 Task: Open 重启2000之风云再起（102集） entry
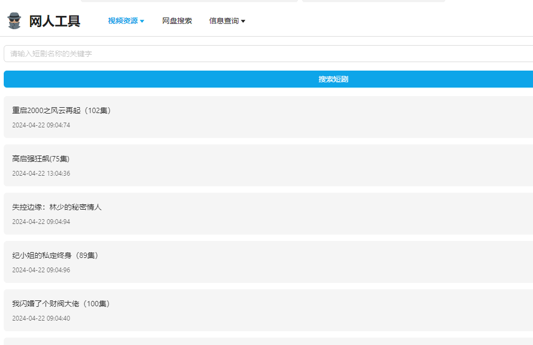[62, 110]
